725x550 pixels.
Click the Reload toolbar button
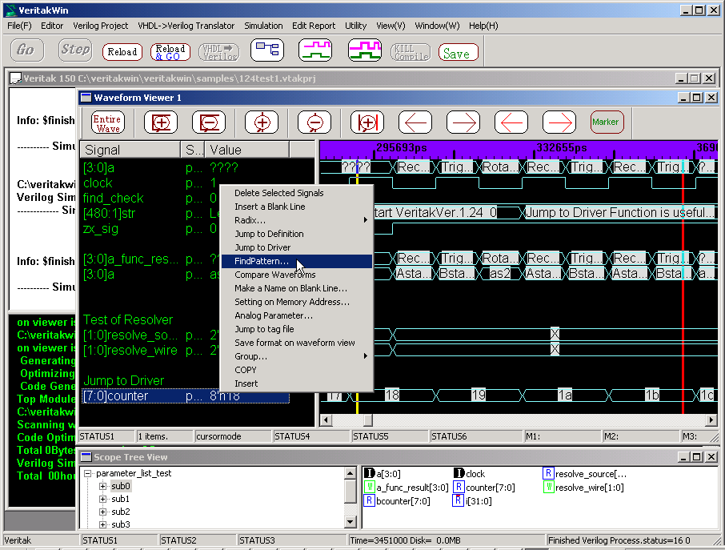click(x=122, y=52)
